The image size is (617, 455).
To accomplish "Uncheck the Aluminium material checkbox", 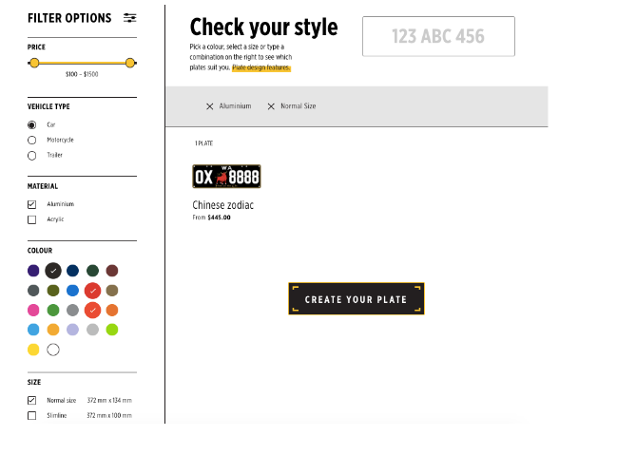I will [x=32, y=204].
